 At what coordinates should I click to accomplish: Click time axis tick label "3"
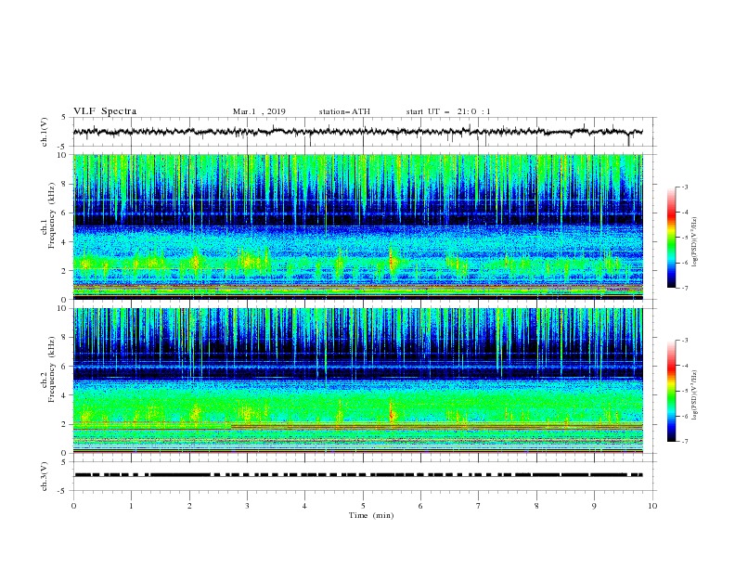(x=247, y=506)
